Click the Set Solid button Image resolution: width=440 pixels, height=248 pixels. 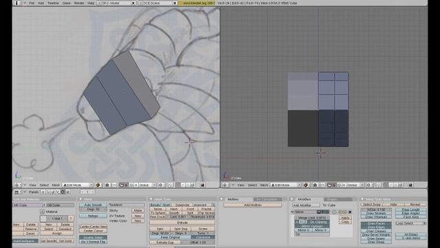66,241
